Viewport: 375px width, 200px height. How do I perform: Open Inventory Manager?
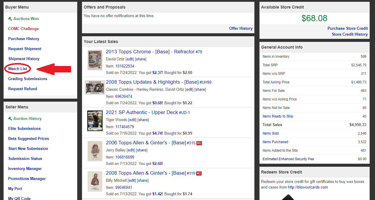(25, 168)
